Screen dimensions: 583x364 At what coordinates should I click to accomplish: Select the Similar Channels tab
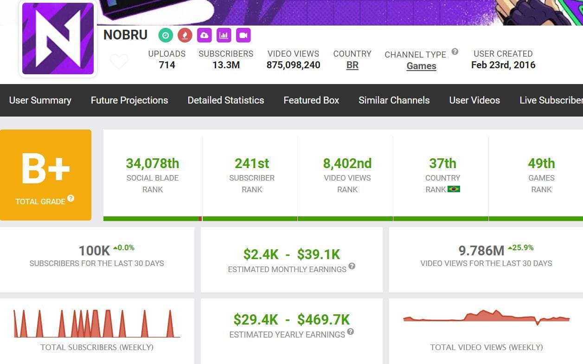(x=394, y=100)
